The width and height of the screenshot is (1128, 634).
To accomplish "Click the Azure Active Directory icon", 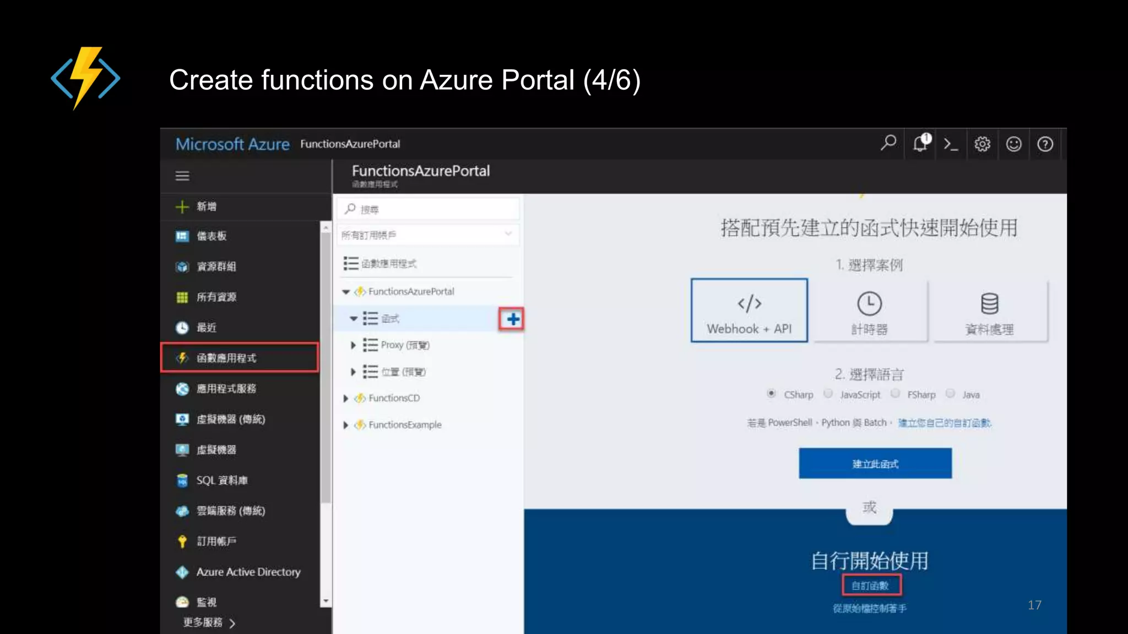I will click(182, 572).
